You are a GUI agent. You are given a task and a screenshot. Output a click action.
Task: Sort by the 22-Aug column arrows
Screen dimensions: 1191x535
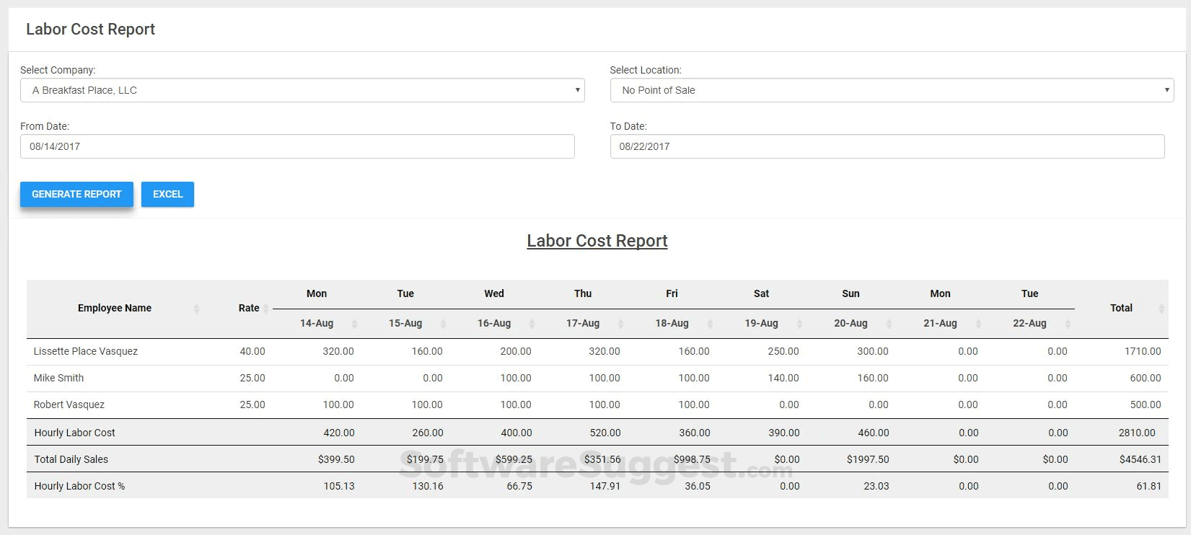click(x=1068, y=324)
